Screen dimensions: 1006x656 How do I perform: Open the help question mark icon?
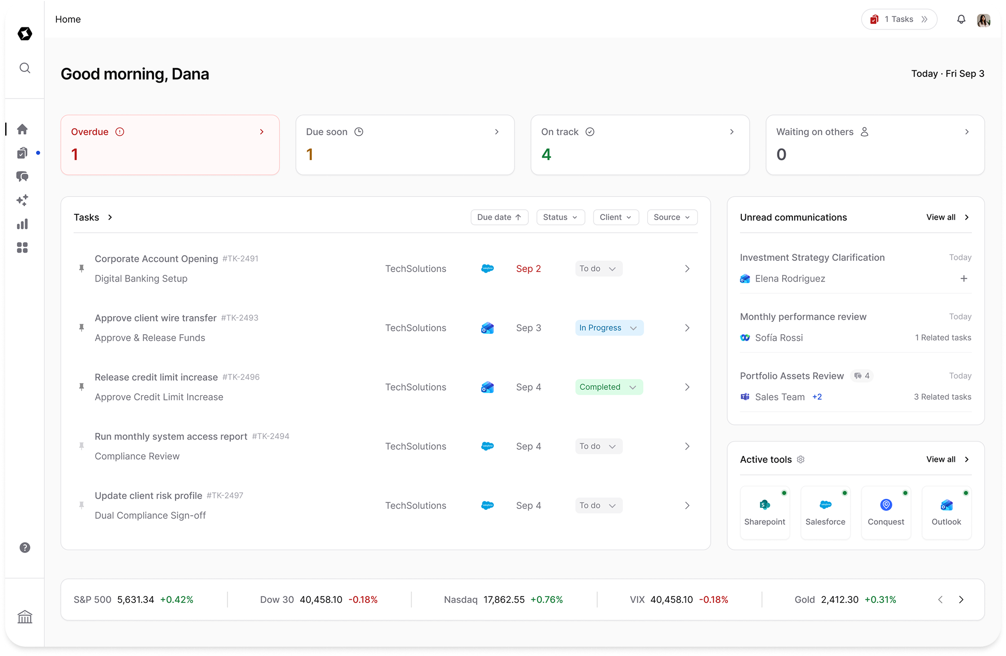pos(24,548)
